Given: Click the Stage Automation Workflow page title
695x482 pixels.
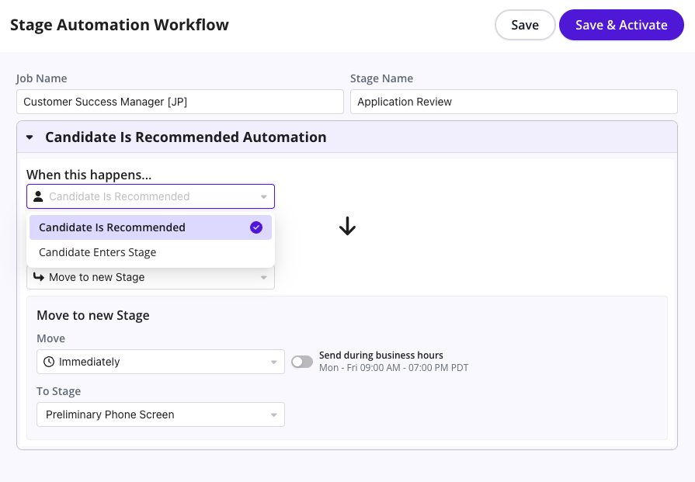Looking at the screenshot, I should point(120,25).
